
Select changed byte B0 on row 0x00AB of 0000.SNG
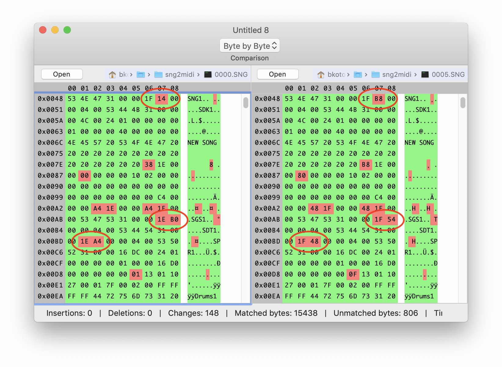tap(174, 219)
